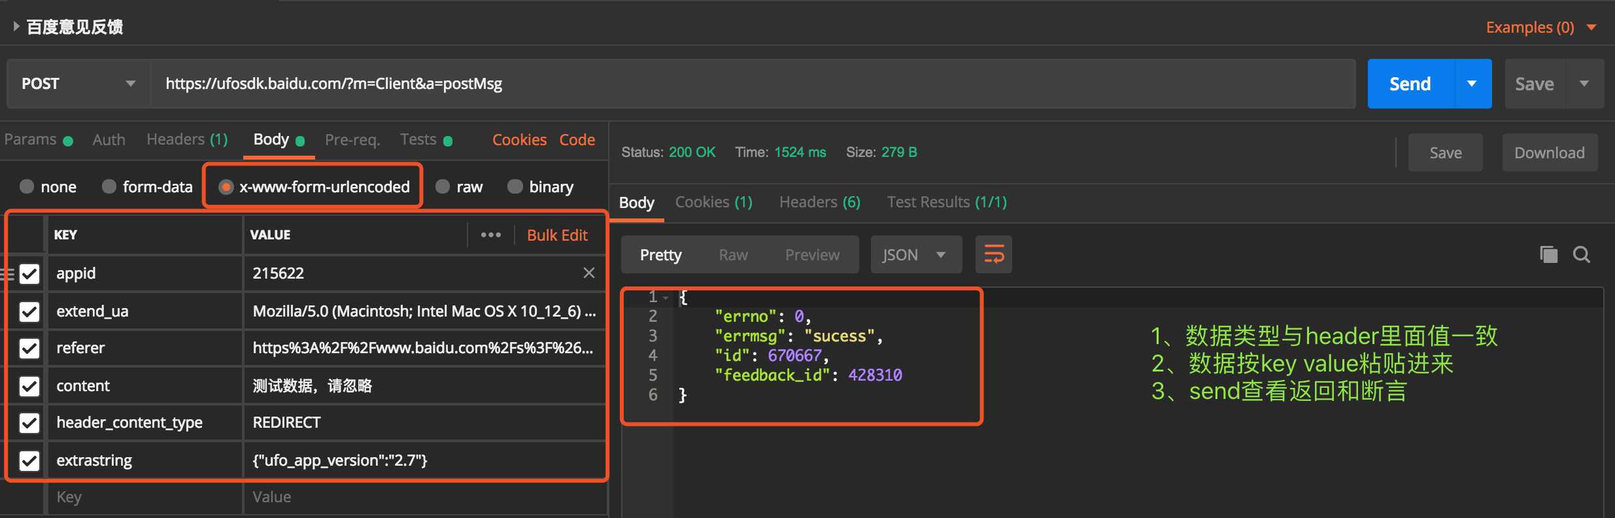Click the KEY column header

[65, 235]
